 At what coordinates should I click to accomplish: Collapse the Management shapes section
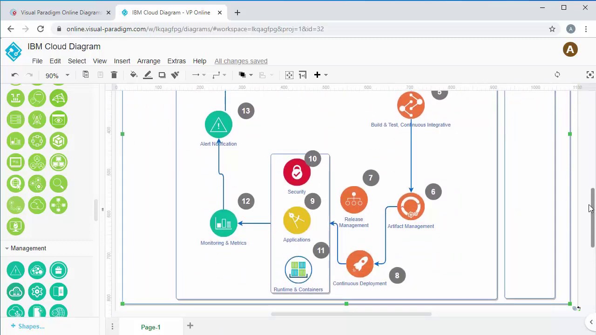coord(28,248)
